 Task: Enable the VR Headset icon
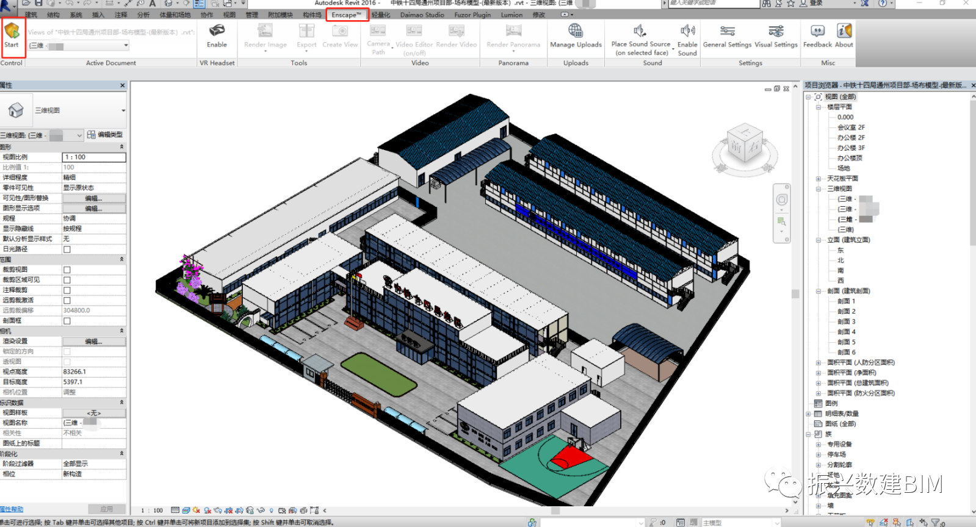point(217,30)
